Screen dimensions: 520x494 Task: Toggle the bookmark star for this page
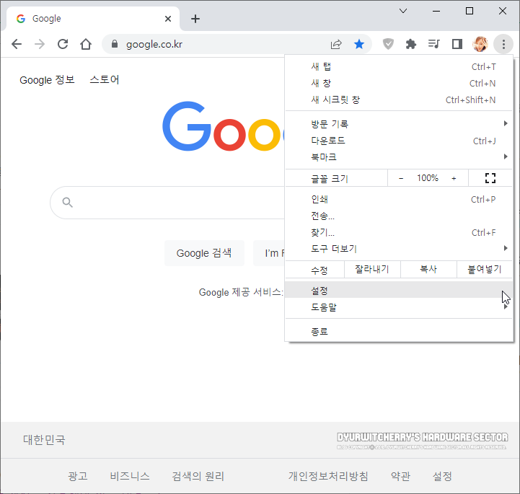[x=359, y=44]
